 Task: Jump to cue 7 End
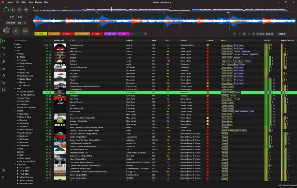124,34
